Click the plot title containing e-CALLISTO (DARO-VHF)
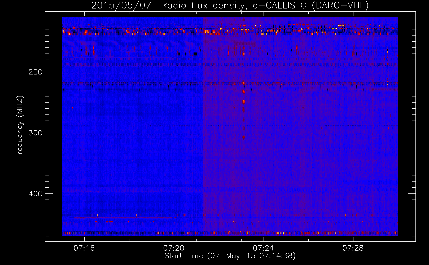Image resolution: width=429 pixels, height=265 pixels. click(x=230, y=5)
